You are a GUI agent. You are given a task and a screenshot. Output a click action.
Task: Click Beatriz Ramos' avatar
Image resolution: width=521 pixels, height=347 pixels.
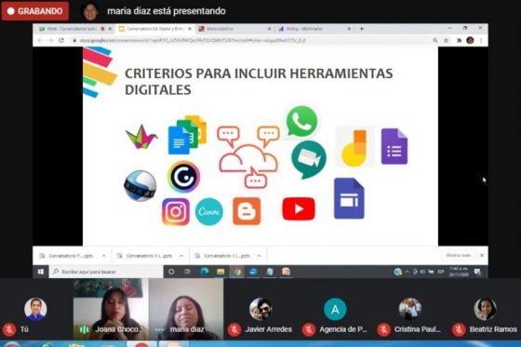[x=486, y=309]
